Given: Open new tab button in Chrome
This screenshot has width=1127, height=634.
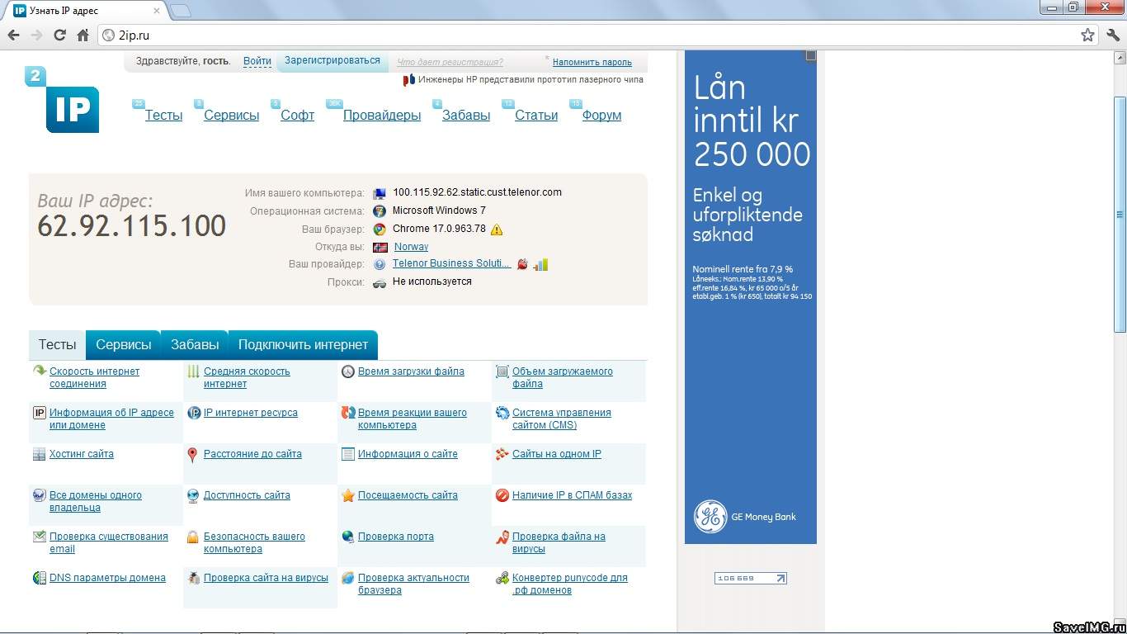Looking at the screenshot, I should pyautogui.click(x=180, y=11).
